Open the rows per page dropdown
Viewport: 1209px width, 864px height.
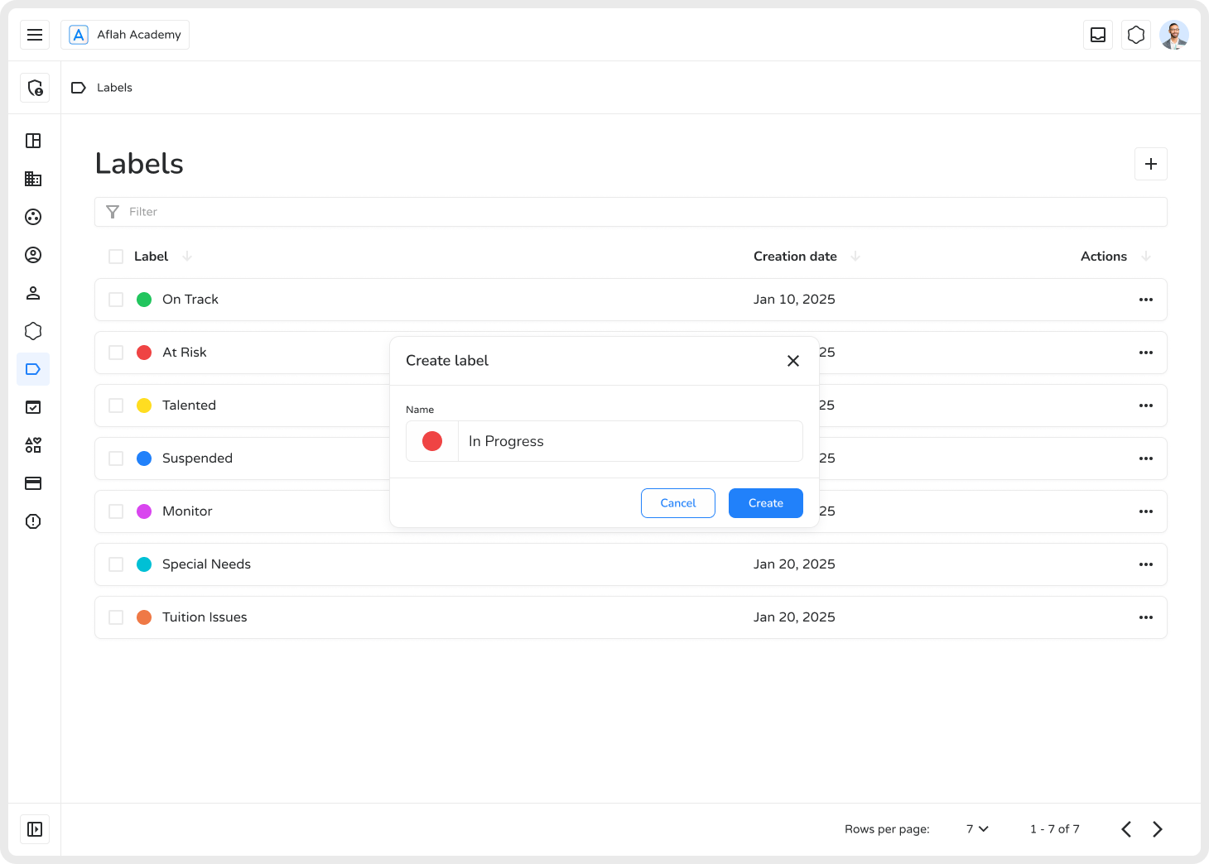pos(977,829)
